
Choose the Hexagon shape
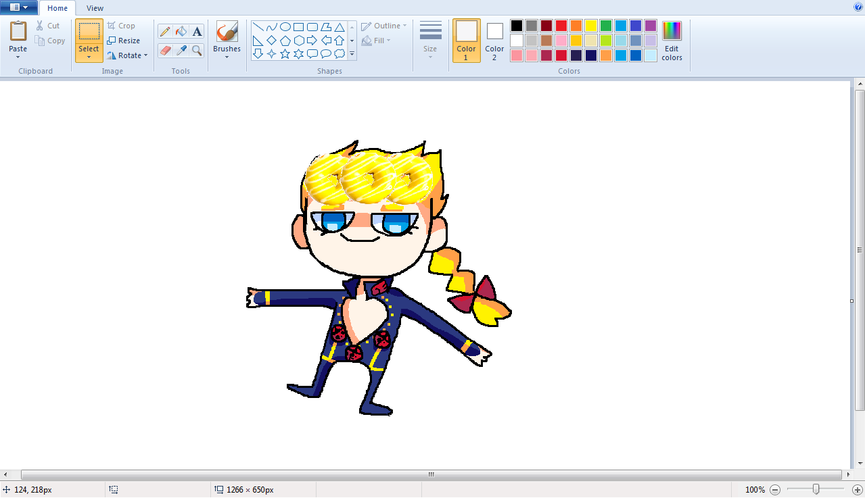(x=299, y=41)
